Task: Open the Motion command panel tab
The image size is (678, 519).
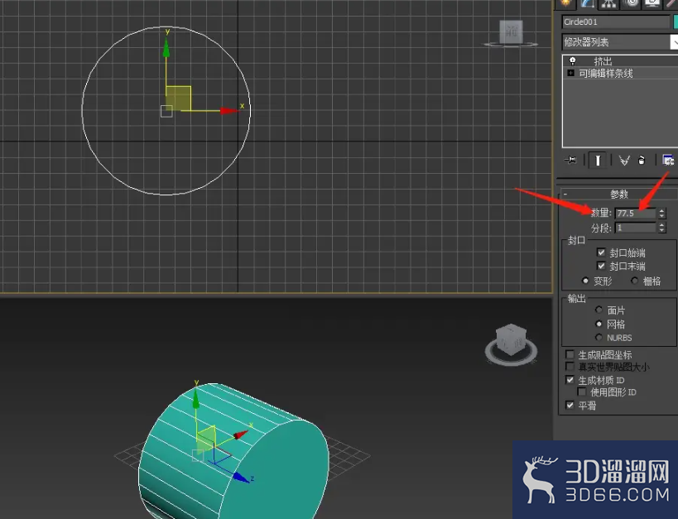Action: [x=632, y=4]
